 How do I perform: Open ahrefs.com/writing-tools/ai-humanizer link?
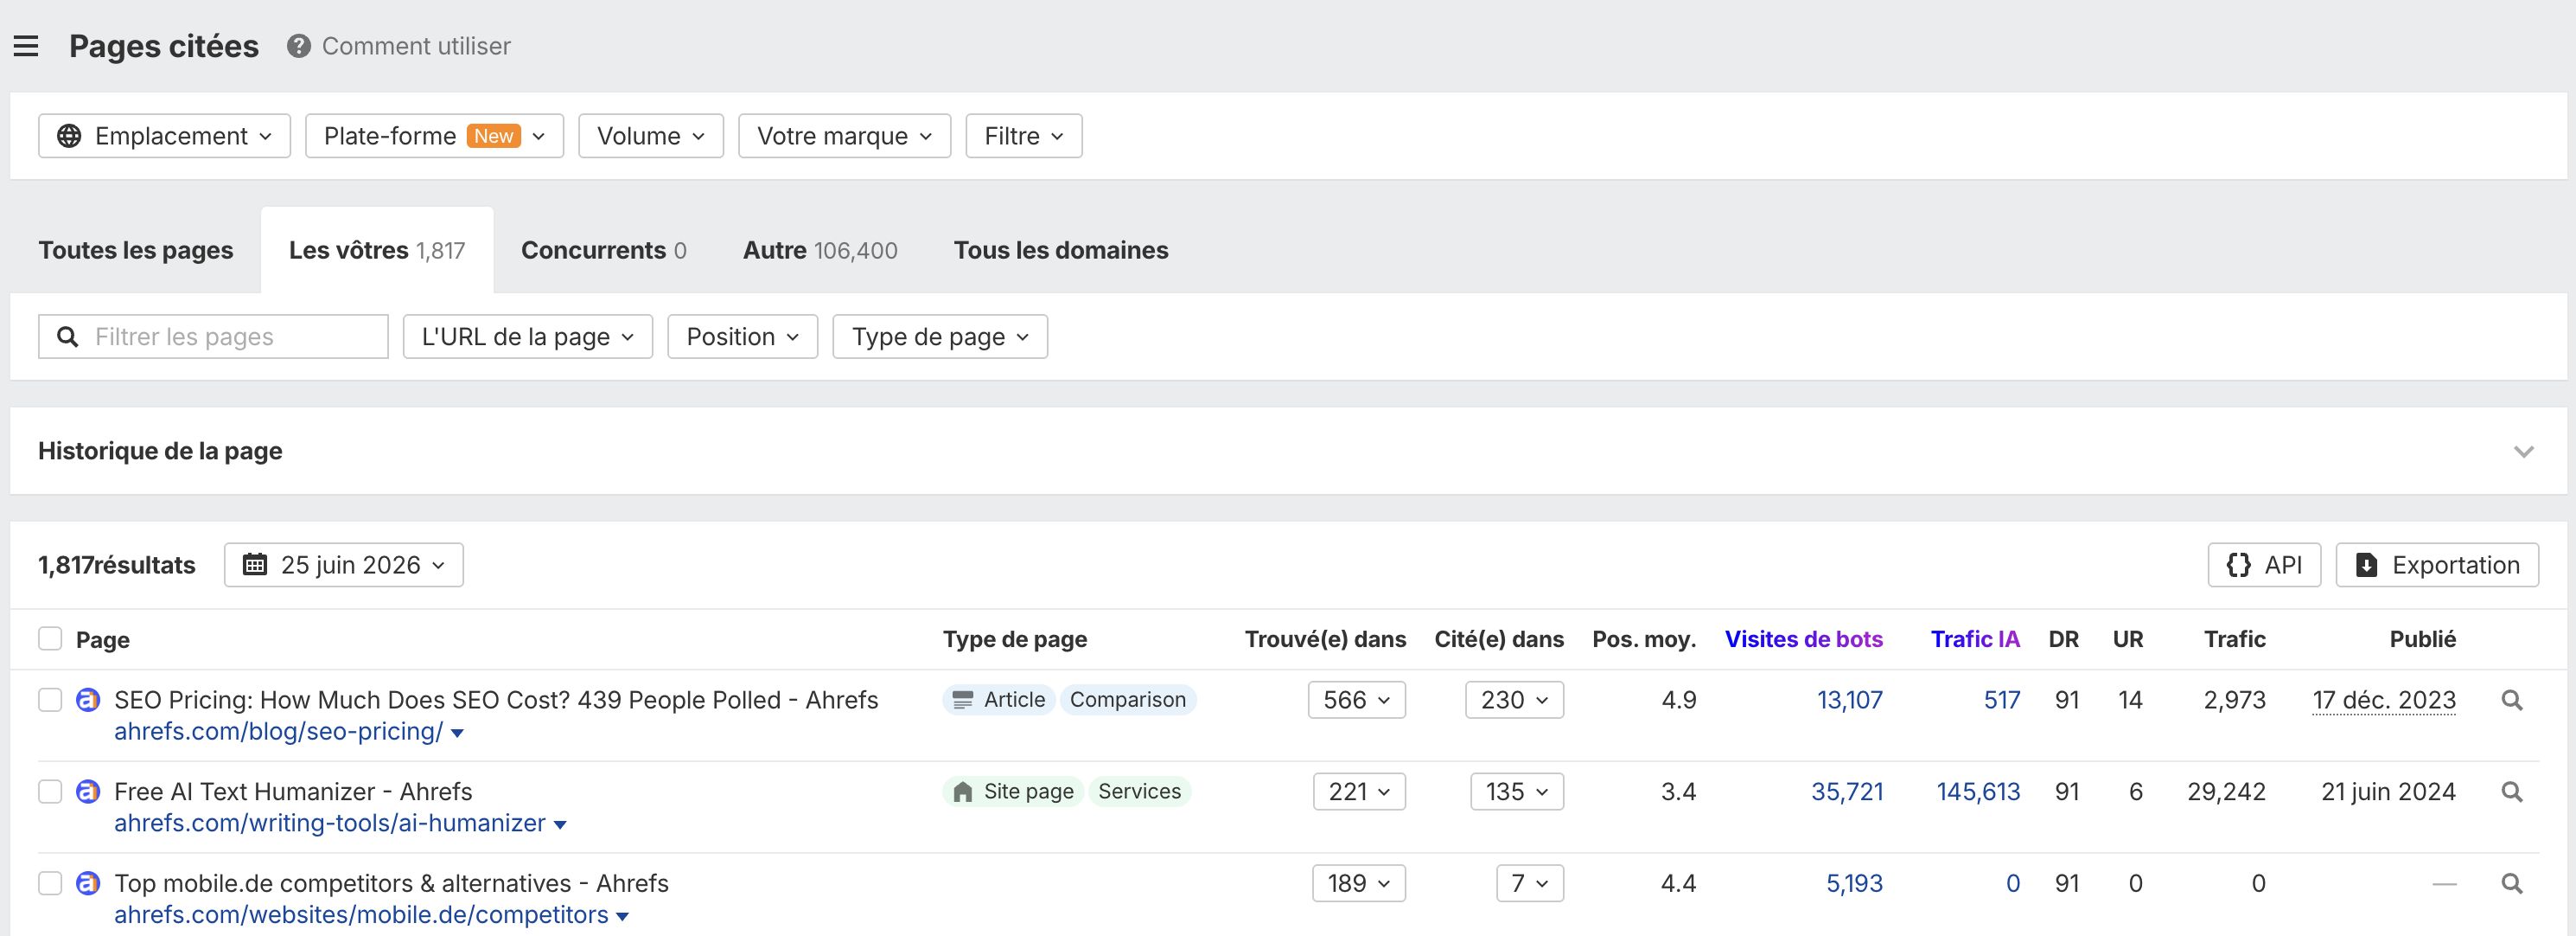pos(330,824)
